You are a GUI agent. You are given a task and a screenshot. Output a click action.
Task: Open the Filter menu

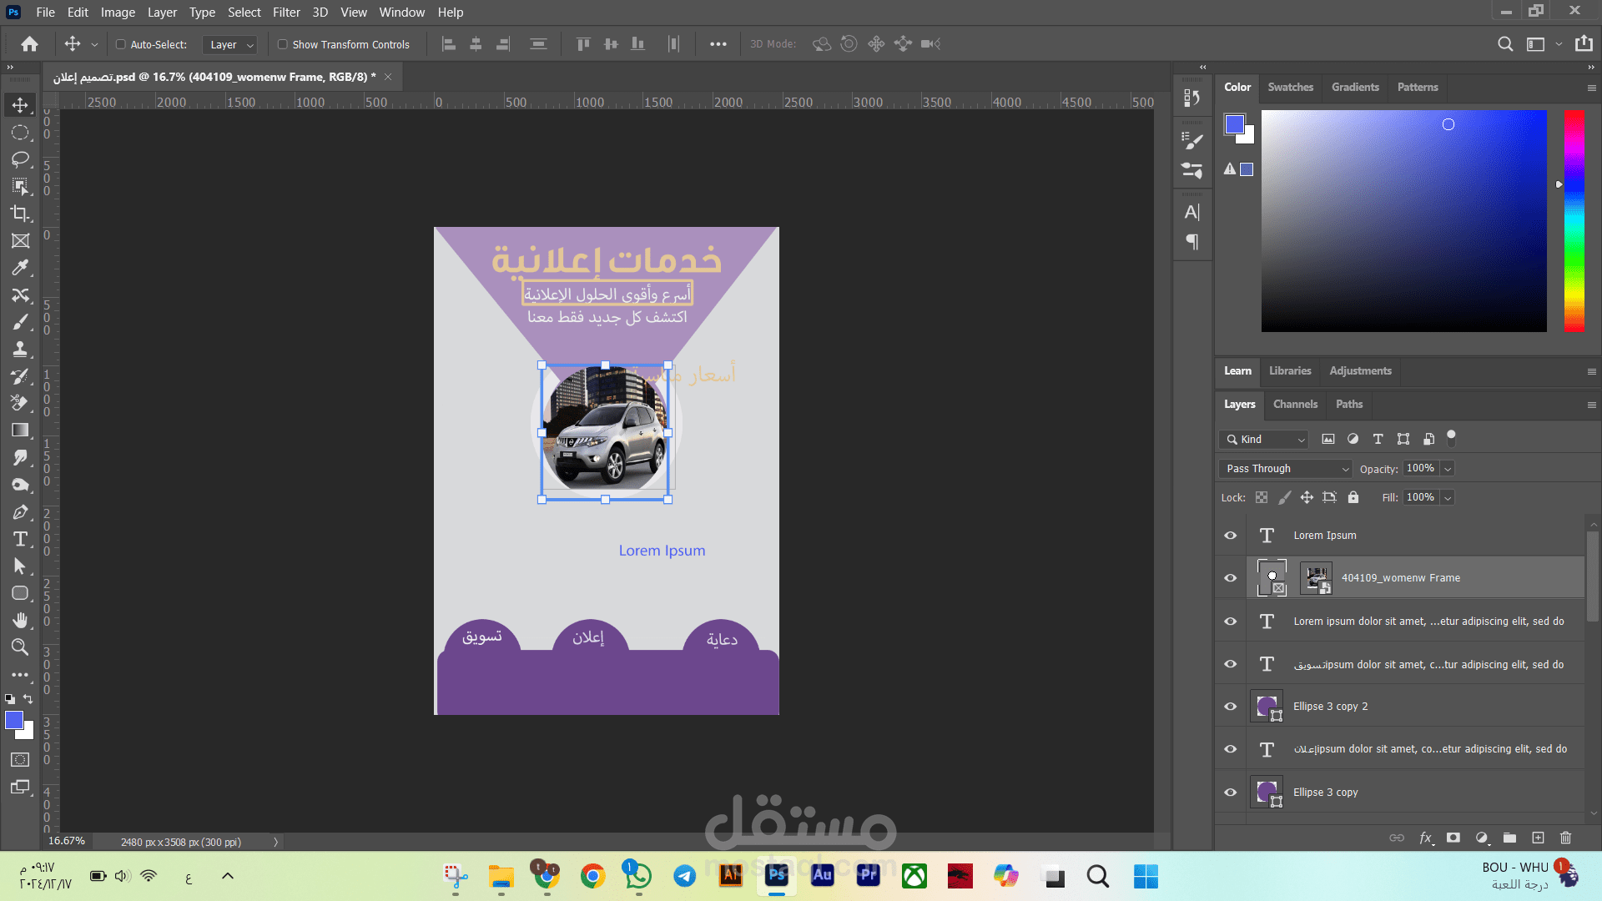coord(286,13)
